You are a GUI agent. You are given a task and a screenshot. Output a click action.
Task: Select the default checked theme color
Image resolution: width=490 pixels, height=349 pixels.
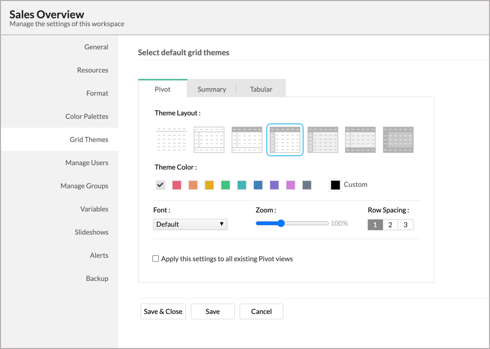(160, 185)
